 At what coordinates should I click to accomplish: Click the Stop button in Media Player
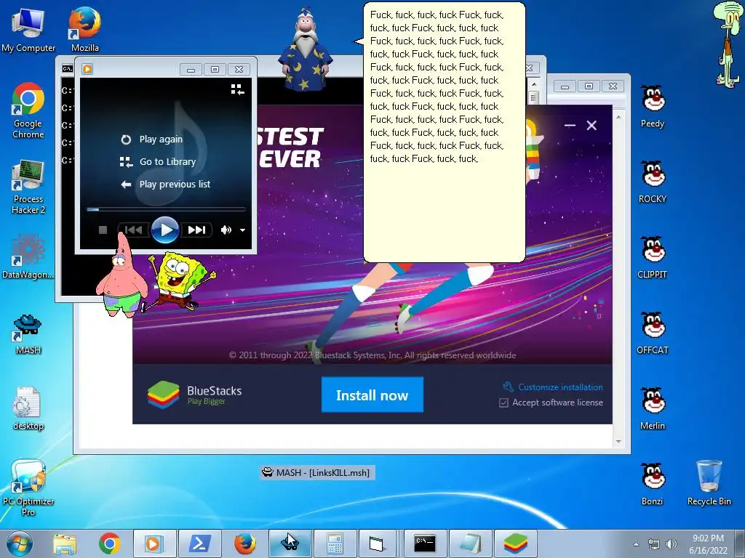(x=103, y=230)
